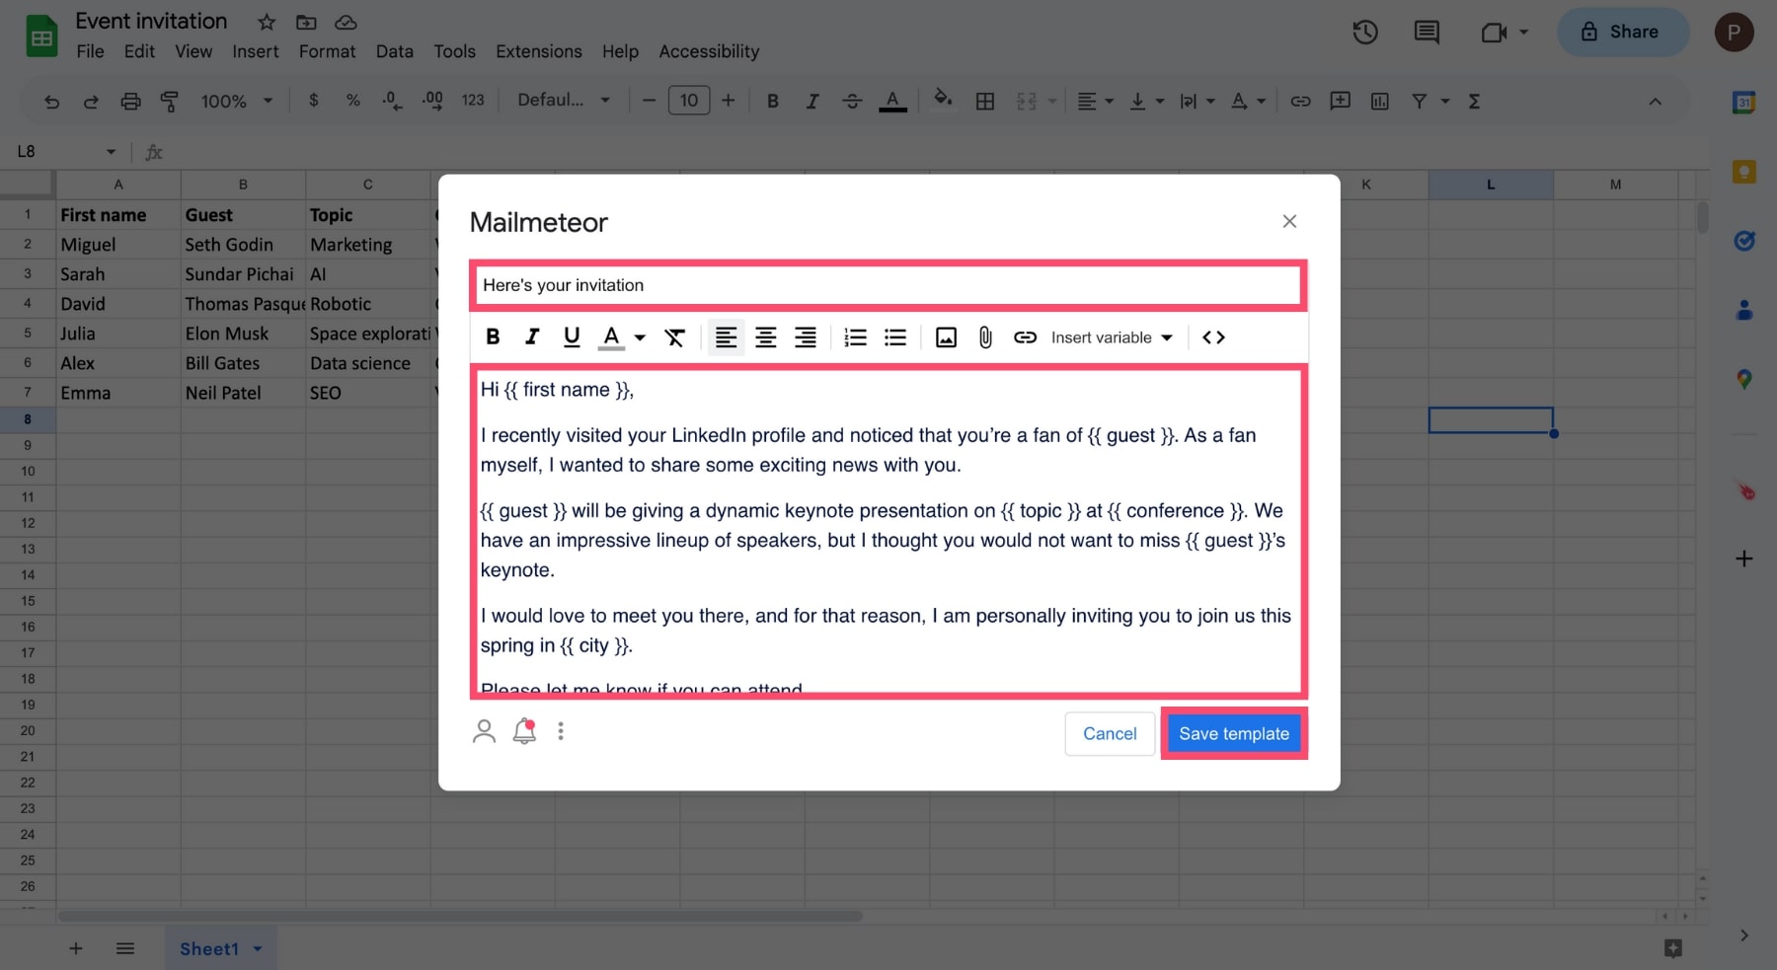Open vertical align dropdown in Sheets
This screenshot has height=970, width=1777.
pos(1147,101)
